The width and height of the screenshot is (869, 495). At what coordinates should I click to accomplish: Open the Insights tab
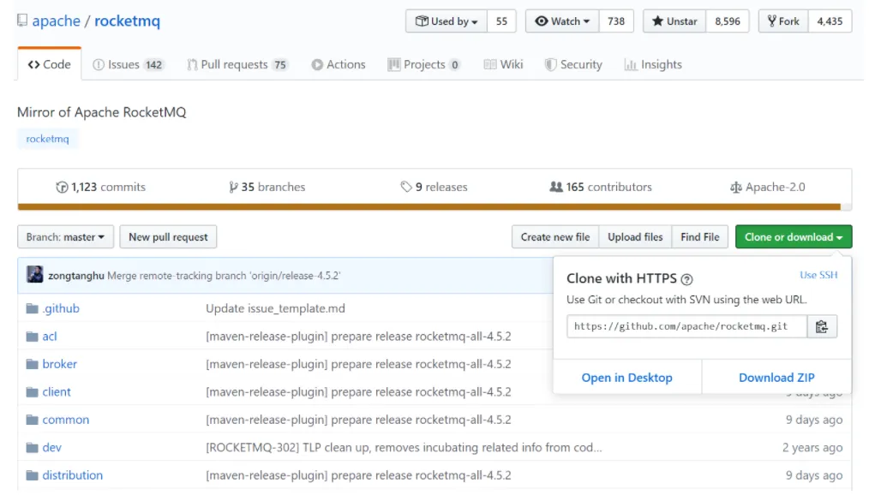pos(653,64)
